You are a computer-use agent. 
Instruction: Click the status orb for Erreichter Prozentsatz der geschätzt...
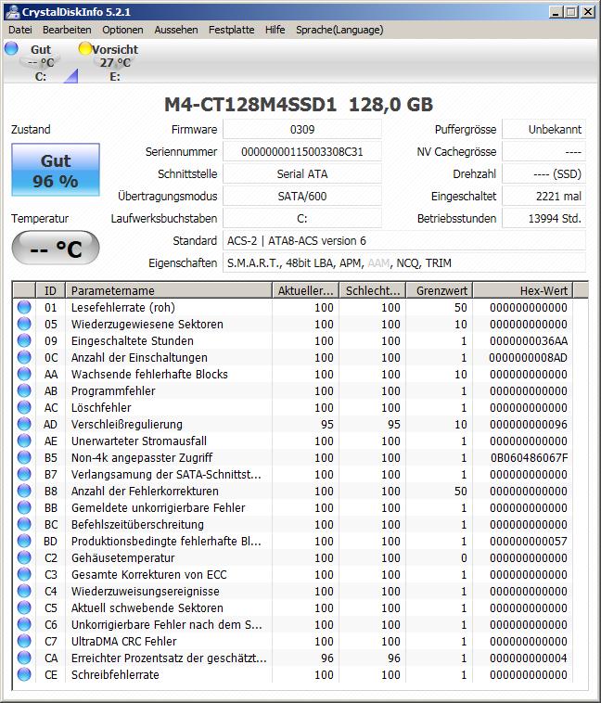tap(24, 658)
